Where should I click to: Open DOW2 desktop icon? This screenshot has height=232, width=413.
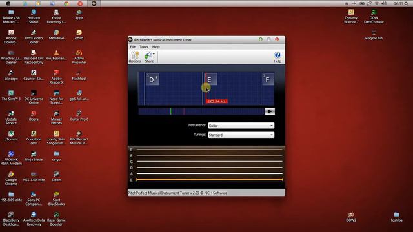pyautogui.click(x=351, y=217)
